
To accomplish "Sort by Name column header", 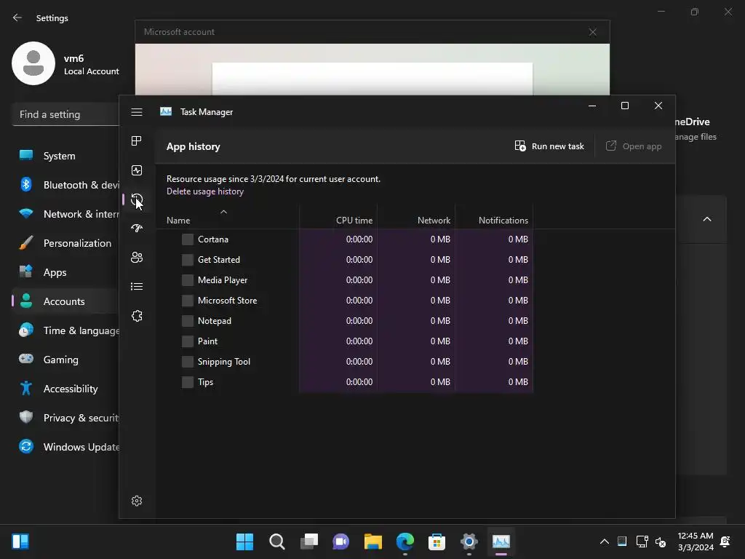I will tap(228, 217).
